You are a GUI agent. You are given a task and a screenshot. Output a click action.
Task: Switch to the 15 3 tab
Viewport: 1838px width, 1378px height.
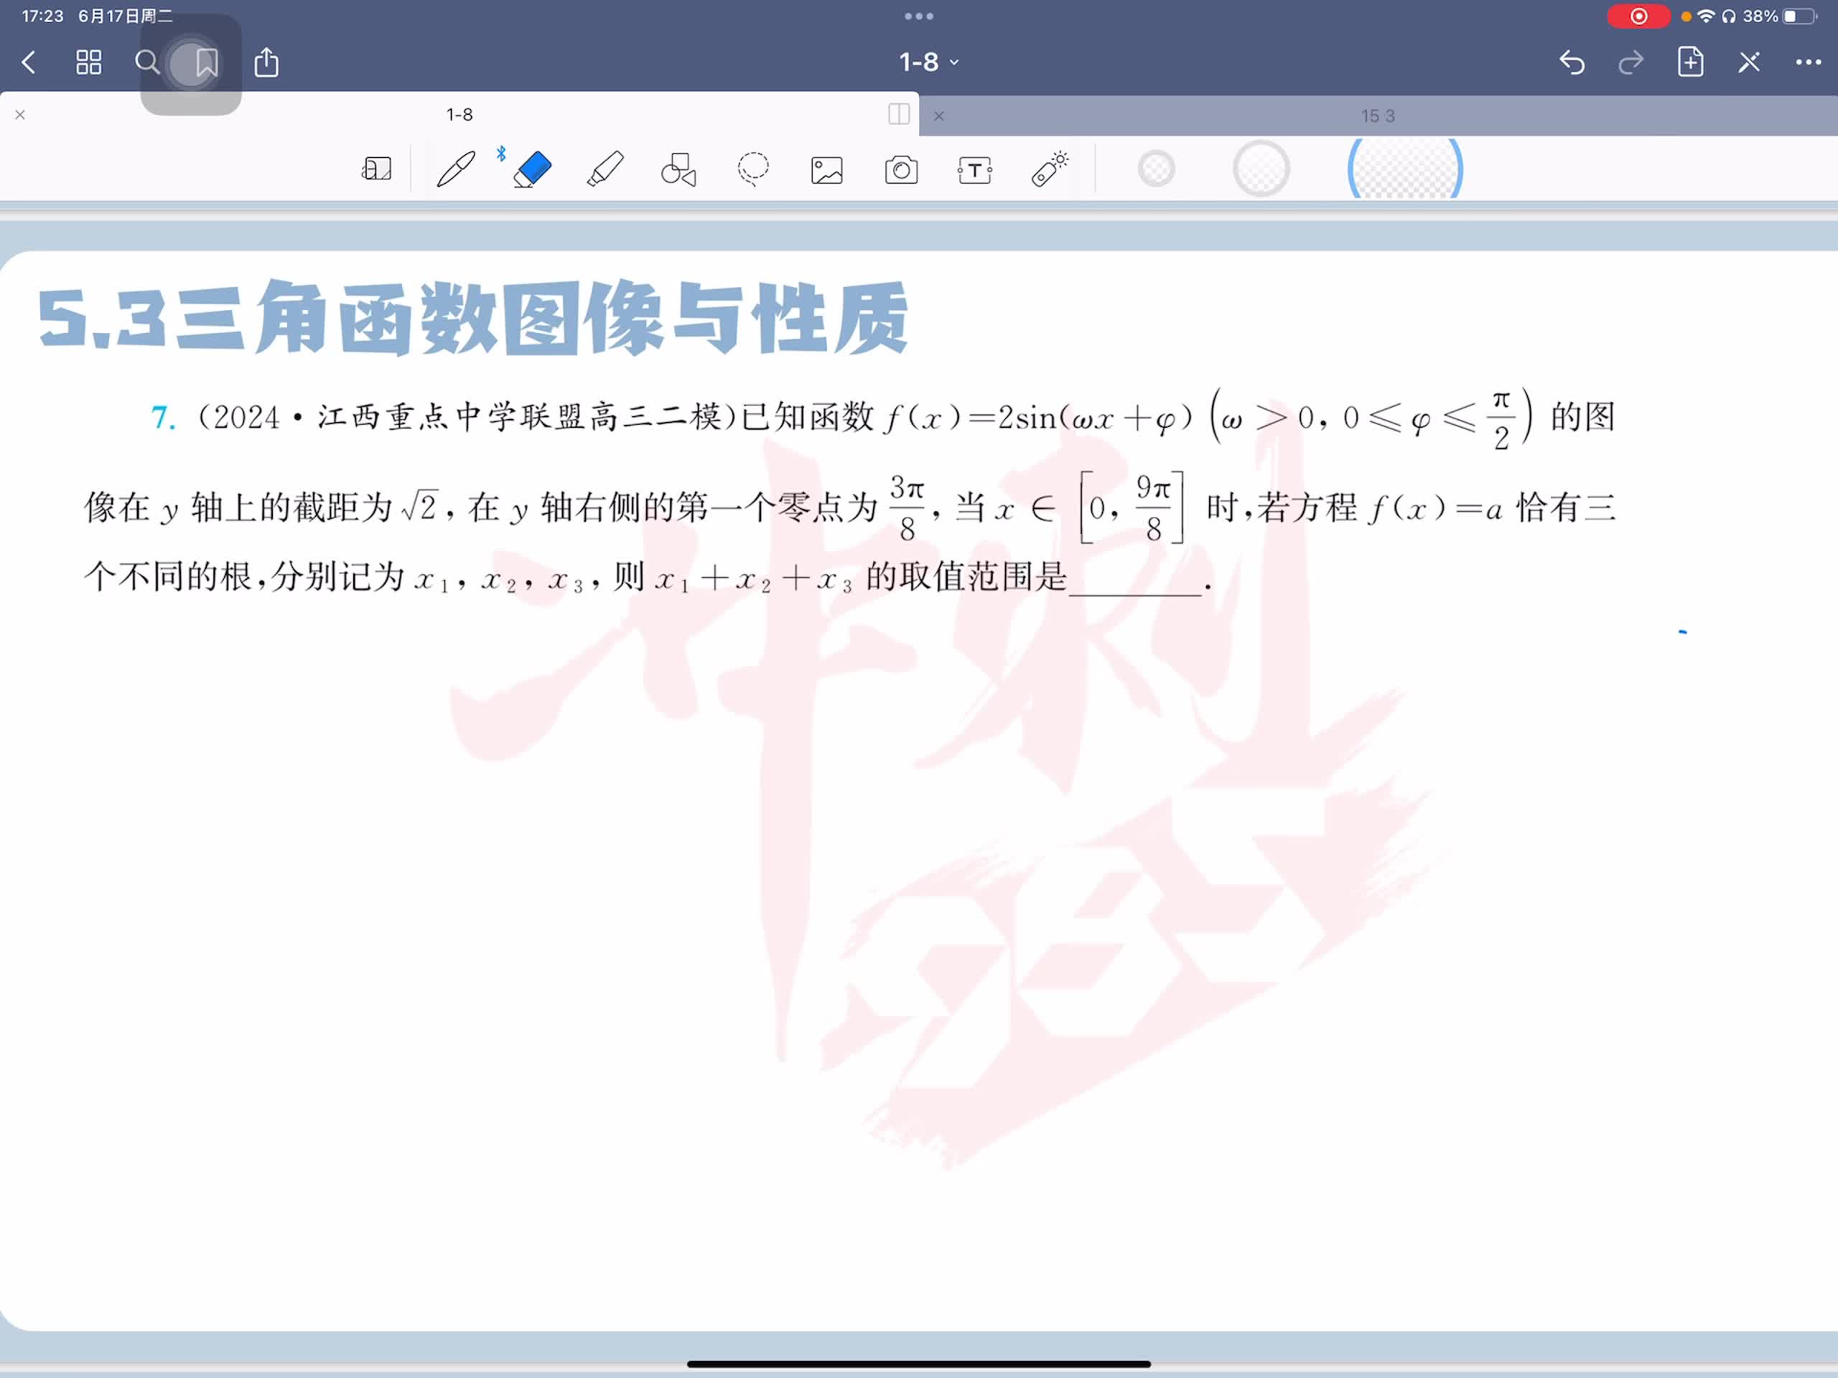[x=1377, y=116]
